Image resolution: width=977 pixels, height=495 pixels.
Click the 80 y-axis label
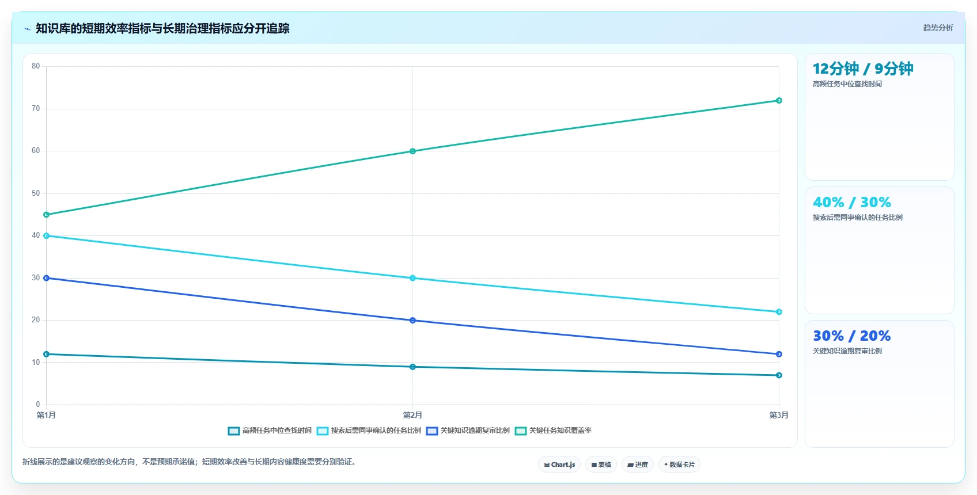click(x=36, y=66)
